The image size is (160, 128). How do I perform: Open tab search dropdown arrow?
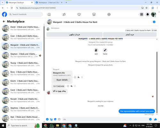(3, 3)
